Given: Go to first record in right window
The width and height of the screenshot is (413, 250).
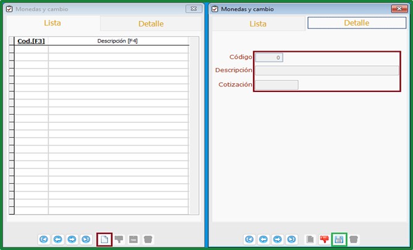Looking at the screenshot, I should [249, 240].
